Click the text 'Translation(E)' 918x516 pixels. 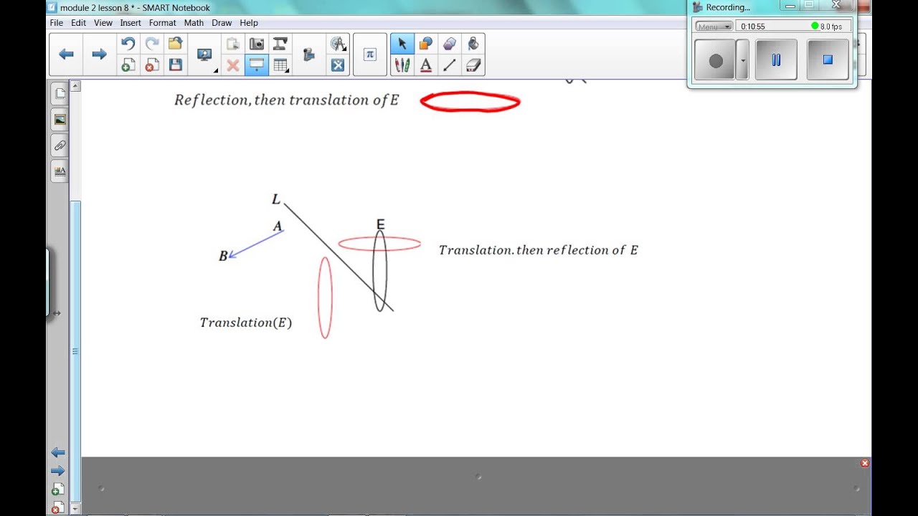pos(246,322)
